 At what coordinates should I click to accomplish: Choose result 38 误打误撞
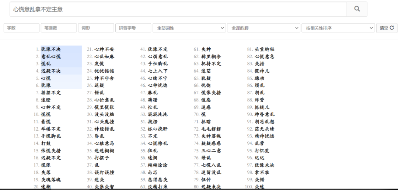coord(104,172)
